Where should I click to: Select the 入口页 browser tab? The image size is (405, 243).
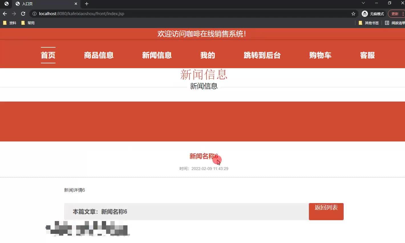coord(46,4)
